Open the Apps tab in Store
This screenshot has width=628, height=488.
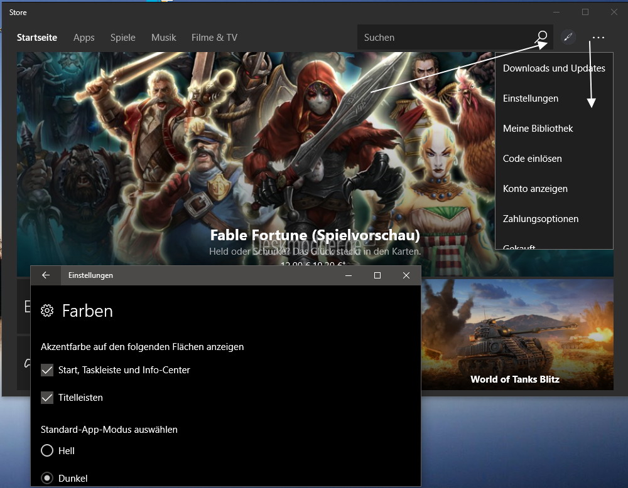(x=84, y=38)
